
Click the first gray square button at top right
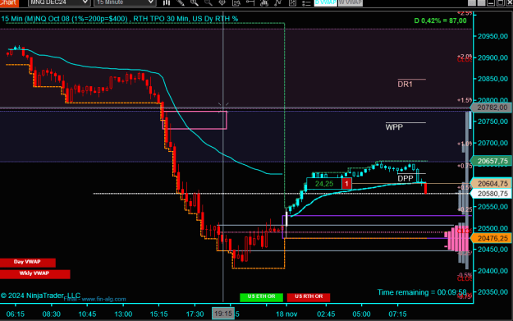point(472,2)
